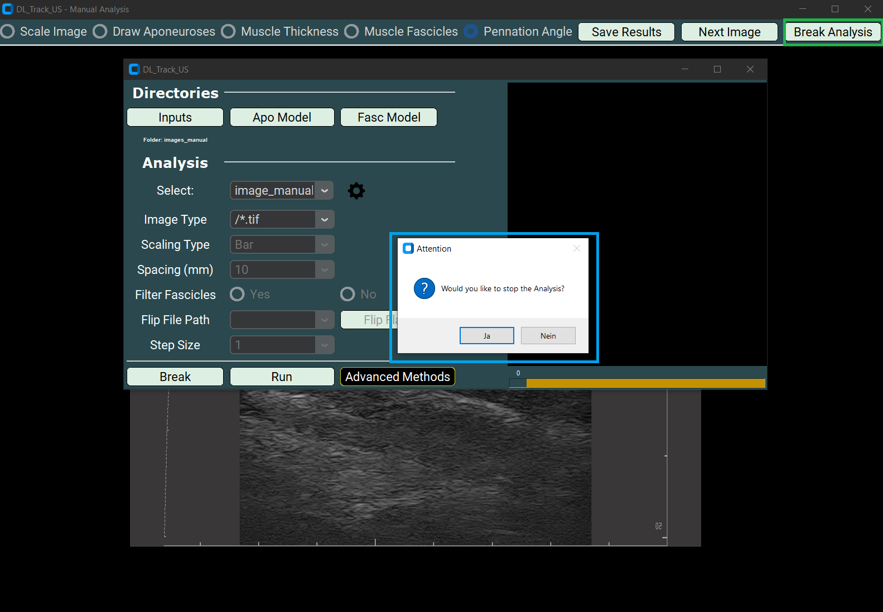The height and width of the screenshot is (612, 883).
Task: Click the blue question mark icon
Action: click(x=424, y=288)
